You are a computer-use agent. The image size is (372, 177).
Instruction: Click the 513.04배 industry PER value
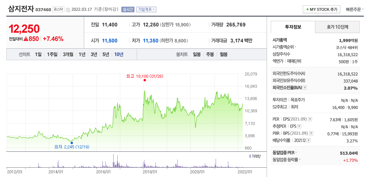(x=349, y=153)
